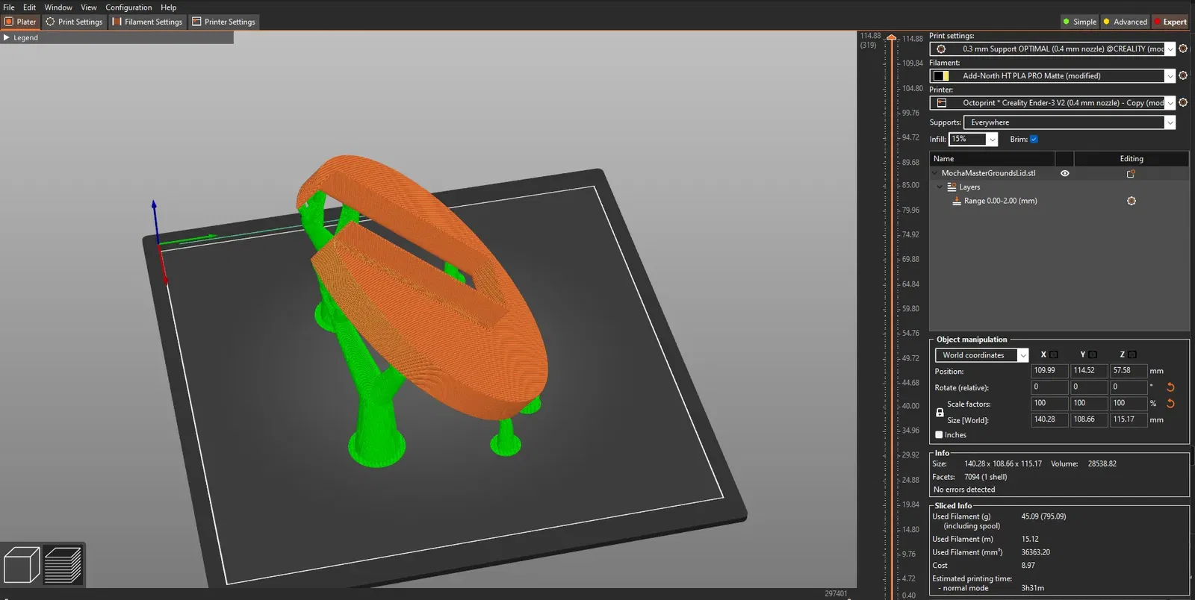Image resolution: width=1195 pixels, height=600 pixels.
Task: Click the Filament Settings tab spool icon
Action: tap(117, 22)
